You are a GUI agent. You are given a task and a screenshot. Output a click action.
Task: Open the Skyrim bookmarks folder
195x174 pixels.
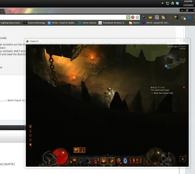(x=134, y=23)
